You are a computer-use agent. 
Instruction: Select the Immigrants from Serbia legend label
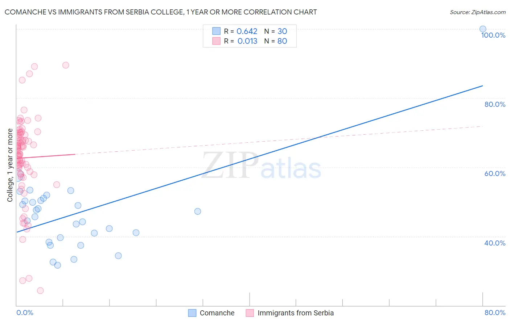pyautogui.click(x=296, y=313)
